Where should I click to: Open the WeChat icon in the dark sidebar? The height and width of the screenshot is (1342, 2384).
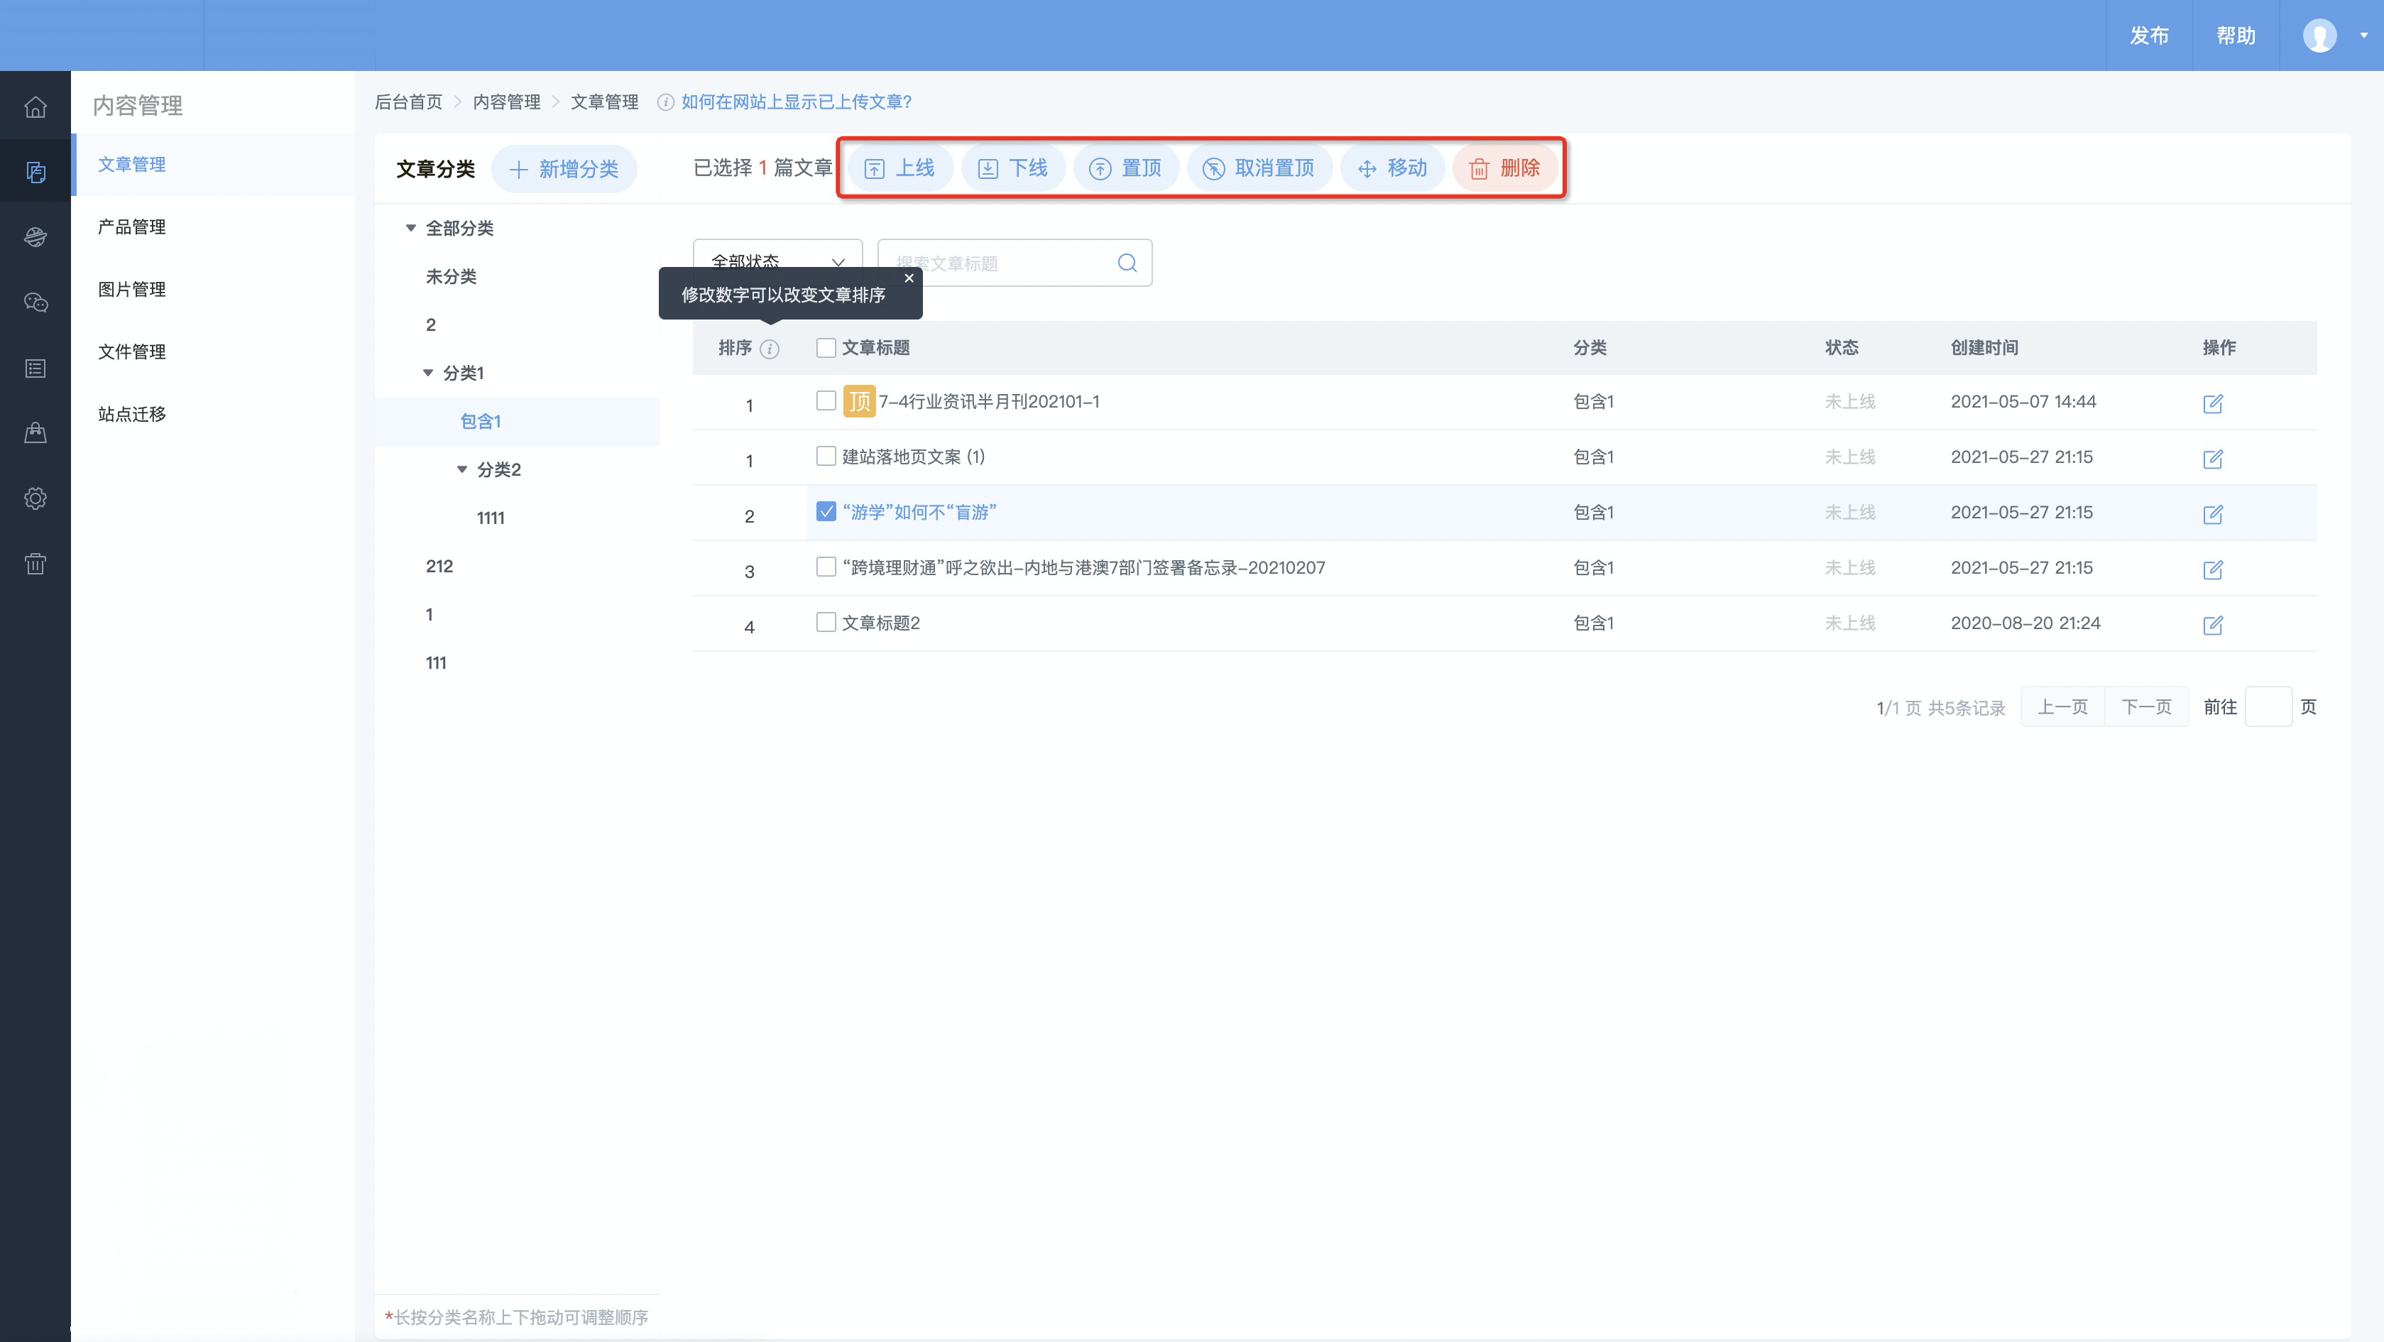[x=35, y=302]
